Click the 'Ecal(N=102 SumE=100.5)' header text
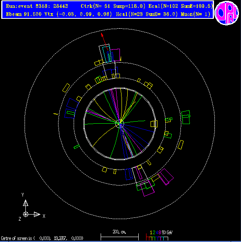The image size is (241, 242). tap(180, 6)
